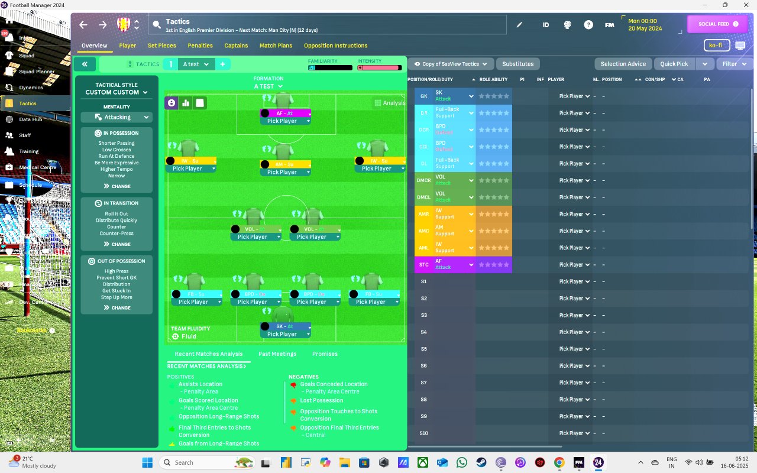Click the keyboard icon beside ko-fi
The image size is (757, 473).
(x=740, y=46)
